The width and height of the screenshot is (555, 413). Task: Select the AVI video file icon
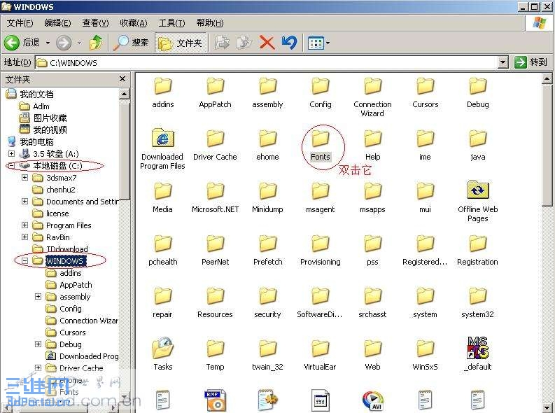click(373, 400)
